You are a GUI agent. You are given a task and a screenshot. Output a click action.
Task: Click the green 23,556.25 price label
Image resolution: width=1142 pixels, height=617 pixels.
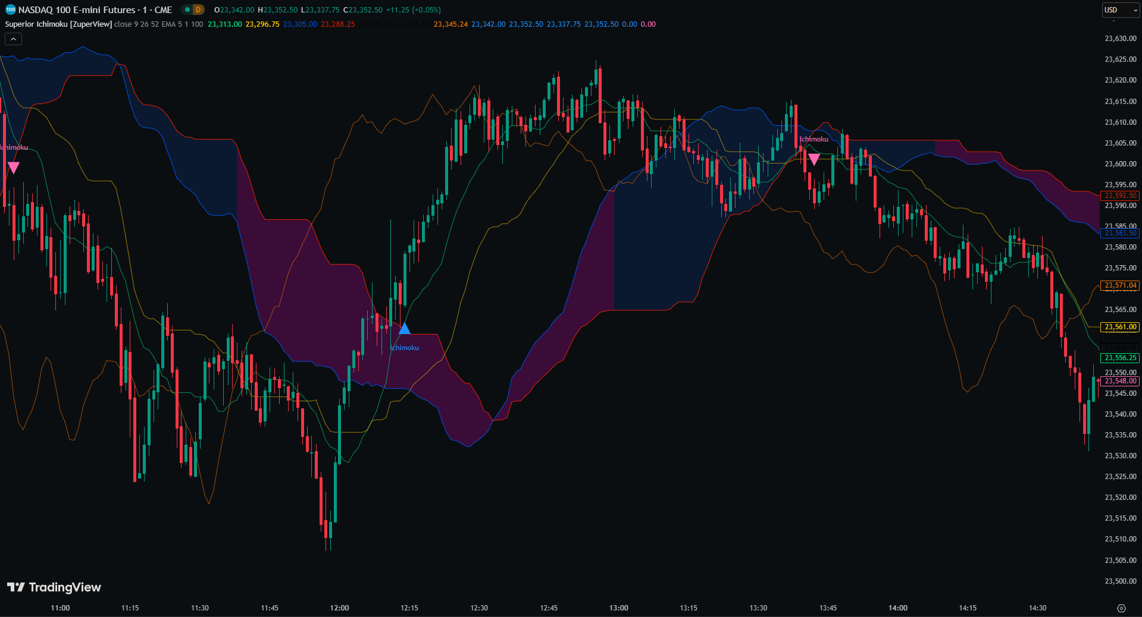click(1120, 358)
